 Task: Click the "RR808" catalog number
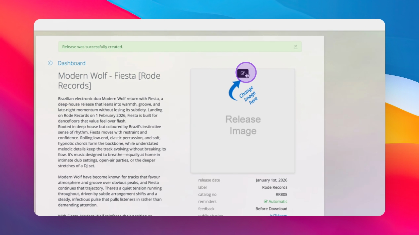coord(282,195)
